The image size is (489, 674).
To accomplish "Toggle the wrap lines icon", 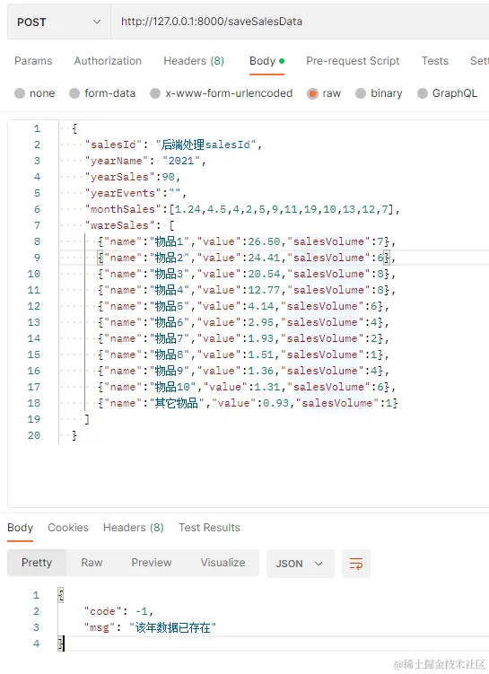I will coord(356,564).
